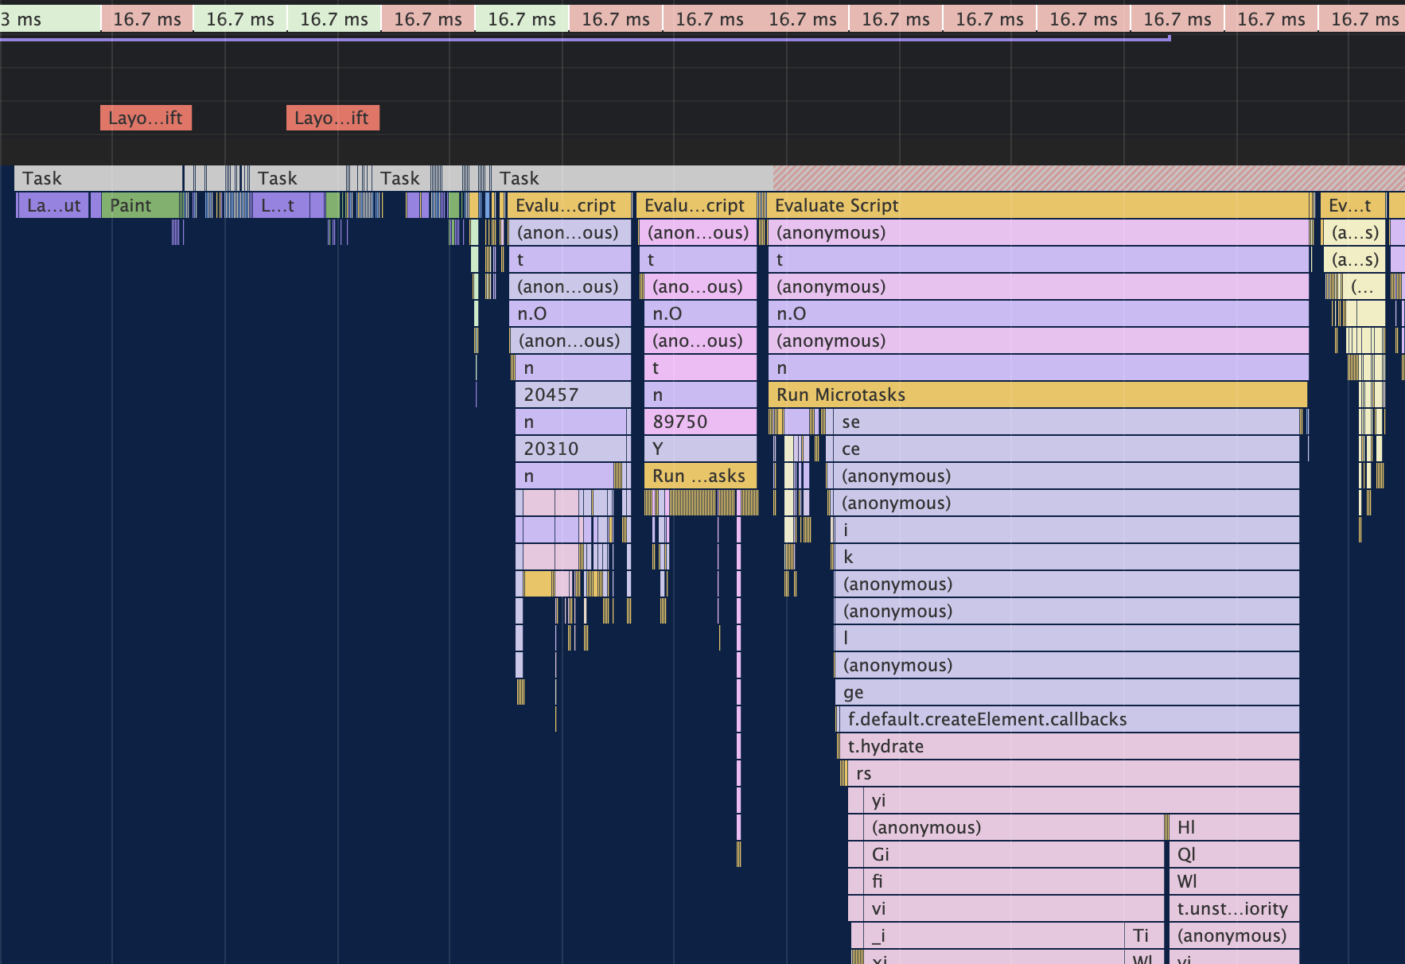Image resolution: width=1405 pixels, height=964 pixels.
Task: Click the Task bar with red hatched overrun
Action: pos(948,178)
